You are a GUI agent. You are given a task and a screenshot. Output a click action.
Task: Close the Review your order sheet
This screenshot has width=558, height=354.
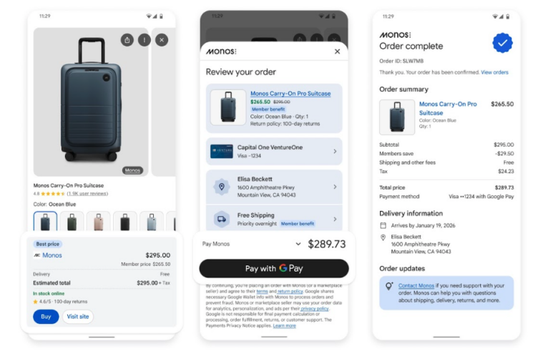pyautogui.click(x=337, y=51)
